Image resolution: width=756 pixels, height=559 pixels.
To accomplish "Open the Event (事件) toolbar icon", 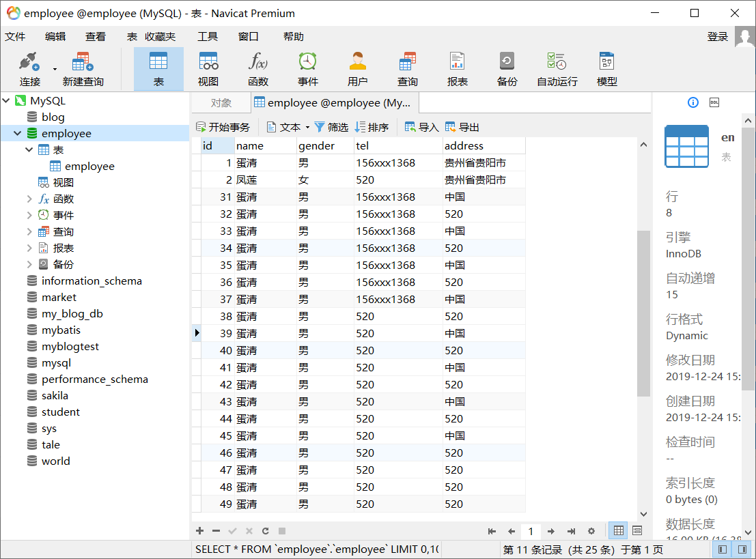I will [307, 69].
